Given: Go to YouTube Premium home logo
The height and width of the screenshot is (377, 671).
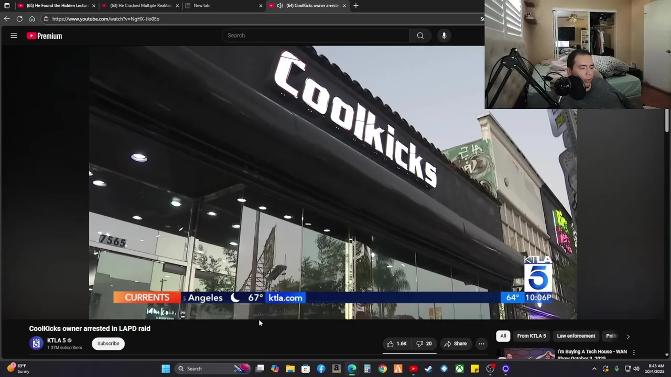Looking at the screenshot, I should click(45, 36).
